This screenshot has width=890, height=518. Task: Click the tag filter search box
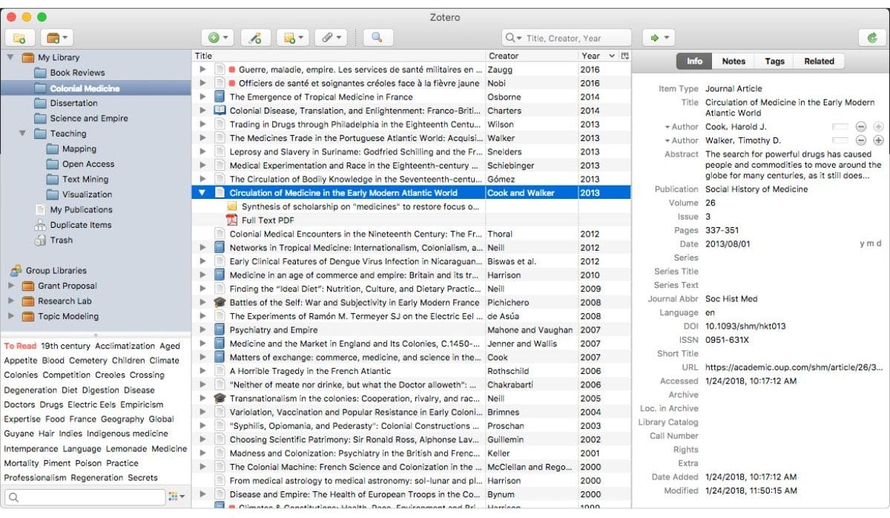tap(84, 497)
